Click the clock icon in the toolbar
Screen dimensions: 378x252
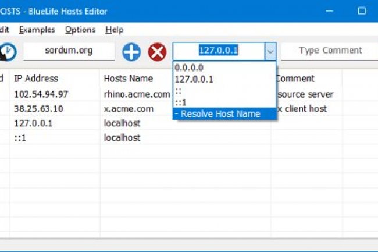8,52
